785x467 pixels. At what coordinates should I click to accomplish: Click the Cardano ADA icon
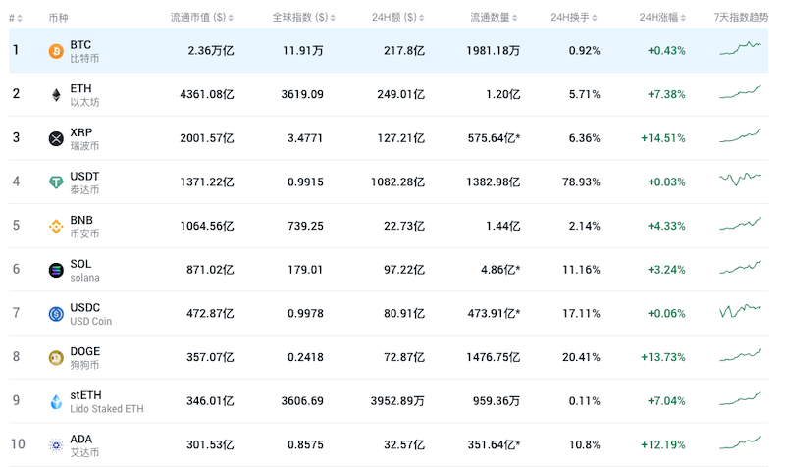coord(56,445)
